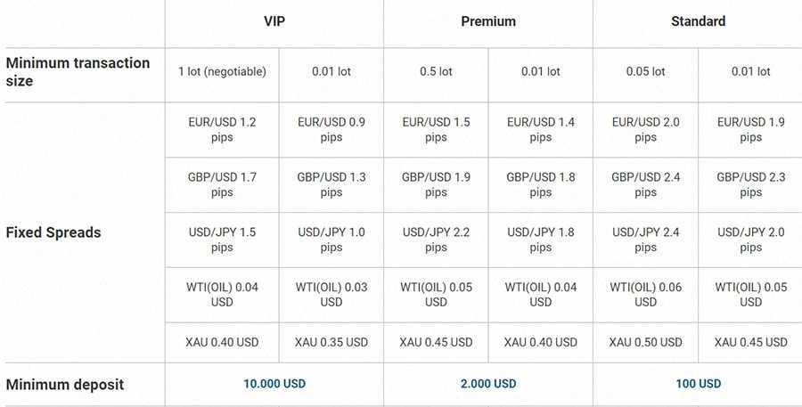Select the 0.05 lot Standard cell
This screenshot has width=802, height=407.
click(645, 71)
